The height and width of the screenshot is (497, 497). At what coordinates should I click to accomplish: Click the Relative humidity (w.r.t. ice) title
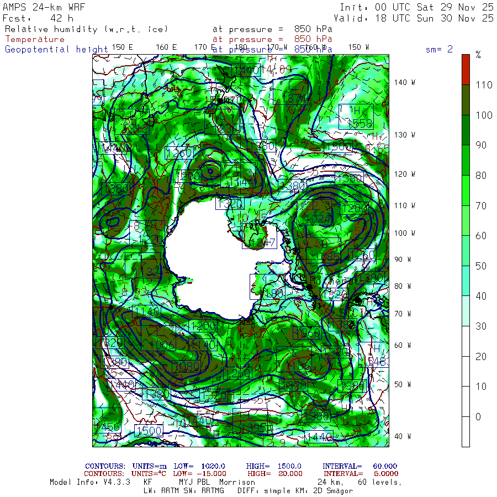[x=86, y=29]
